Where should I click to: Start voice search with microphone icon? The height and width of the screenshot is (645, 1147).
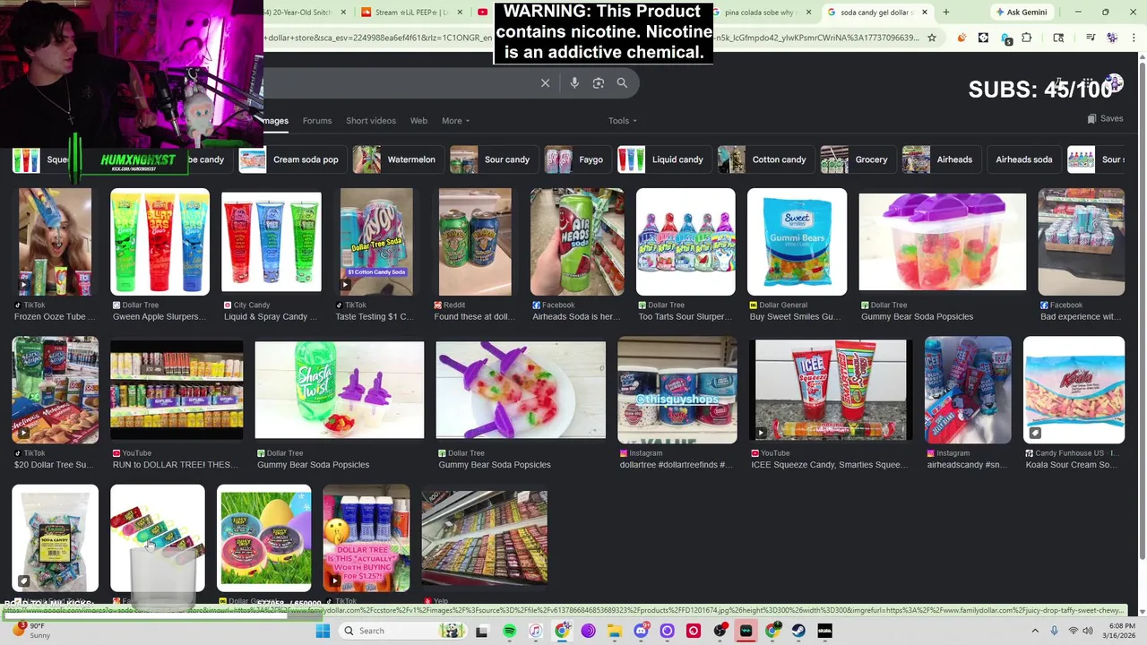point(574,83)
